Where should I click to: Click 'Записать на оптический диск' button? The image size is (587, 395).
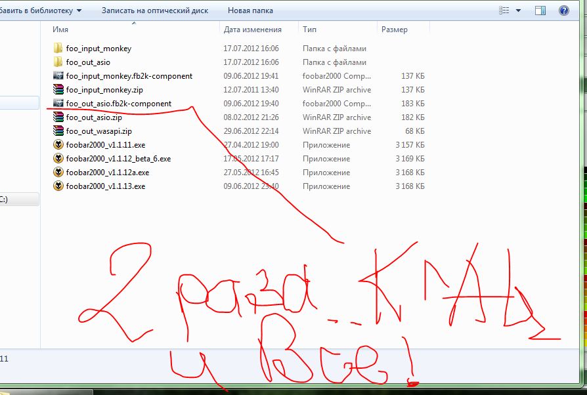click(155, 10)
